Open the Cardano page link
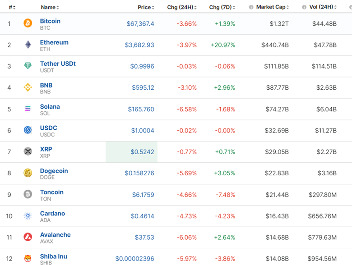The height and width of the screenshot is (265, 352). 52,214
